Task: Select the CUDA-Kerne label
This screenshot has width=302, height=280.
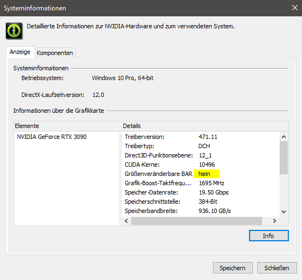Action: pyautogui.click(x=142, y=165)
